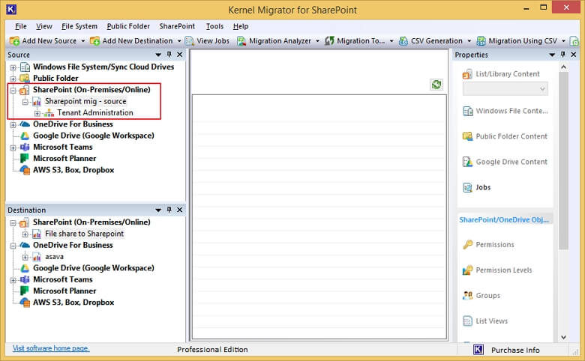Open the View menu

[x=44, y=26]
